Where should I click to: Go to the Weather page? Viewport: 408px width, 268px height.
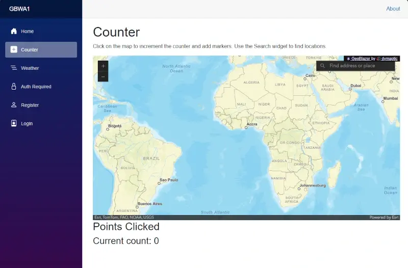[x=41, y=68]
